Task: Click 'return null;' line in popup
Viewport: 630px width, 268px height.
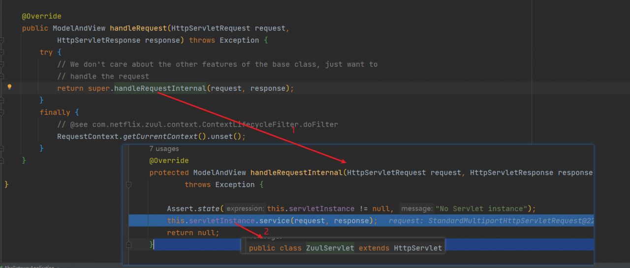Action: tap(193, 233)
